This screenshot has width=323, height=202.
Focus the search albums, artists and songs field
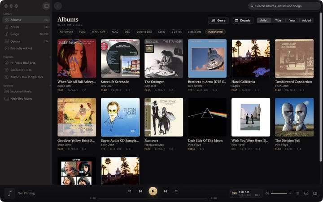click(284, 6)
